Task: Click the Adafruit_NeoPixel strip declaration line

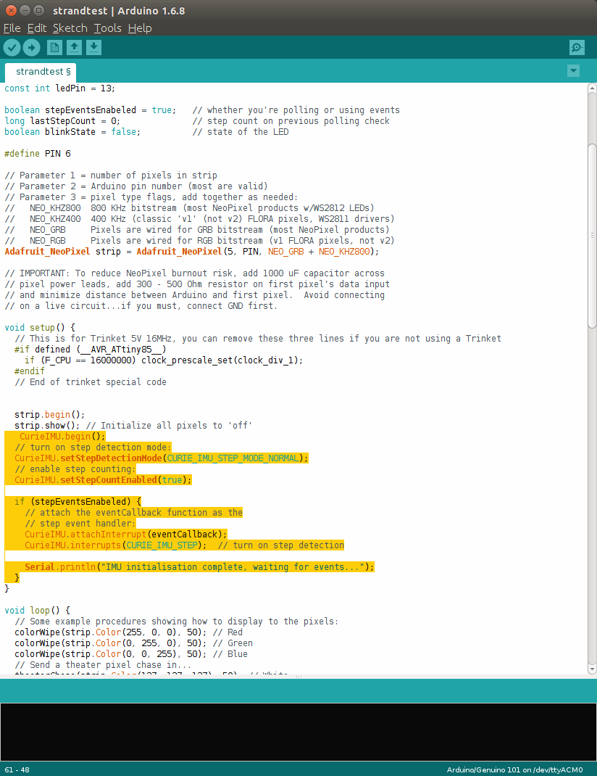Action: [x=192, y=252]
